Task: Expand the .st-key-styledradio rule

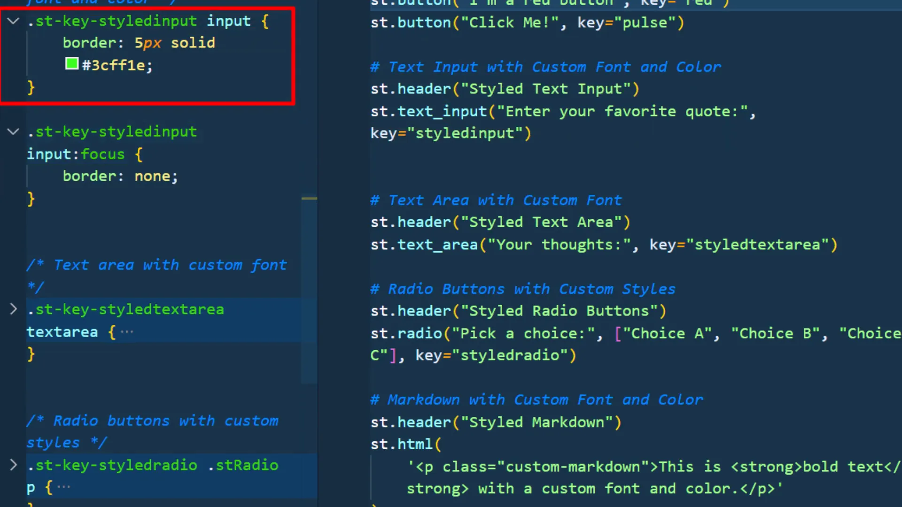Action: pyautogui.click(x=14, y=465)
